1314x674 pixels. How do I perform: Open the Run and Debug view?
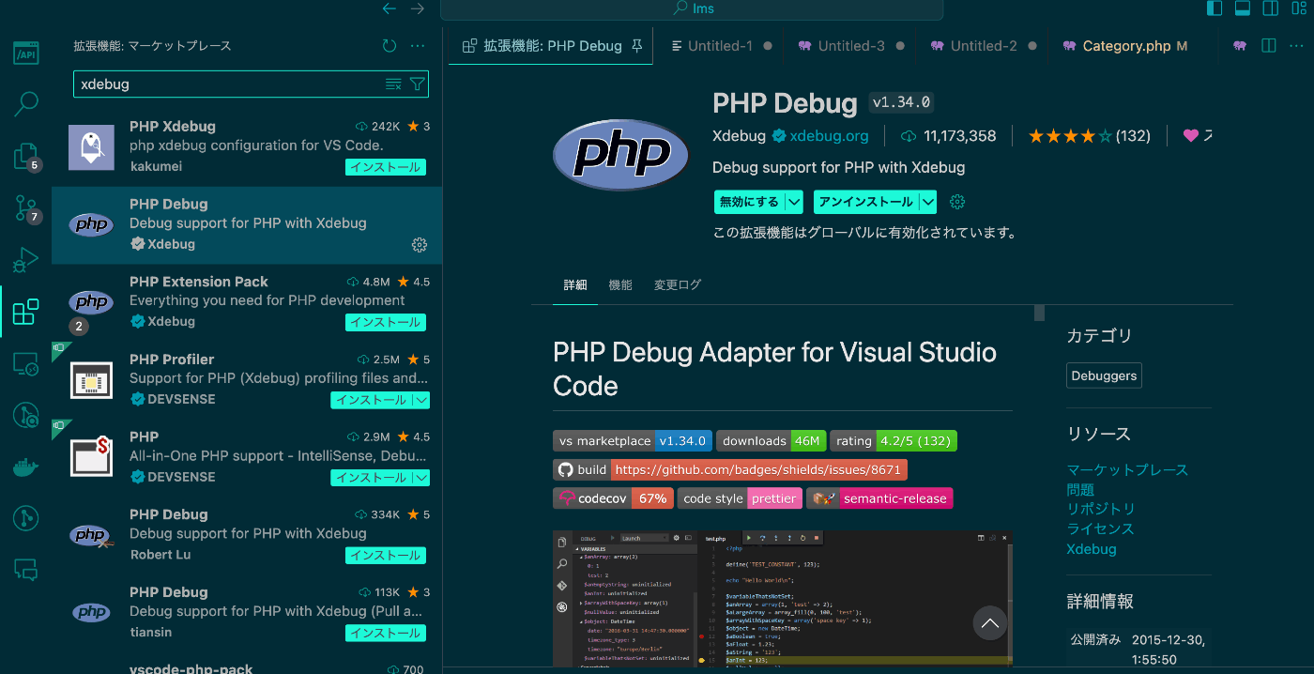[26, 259]
